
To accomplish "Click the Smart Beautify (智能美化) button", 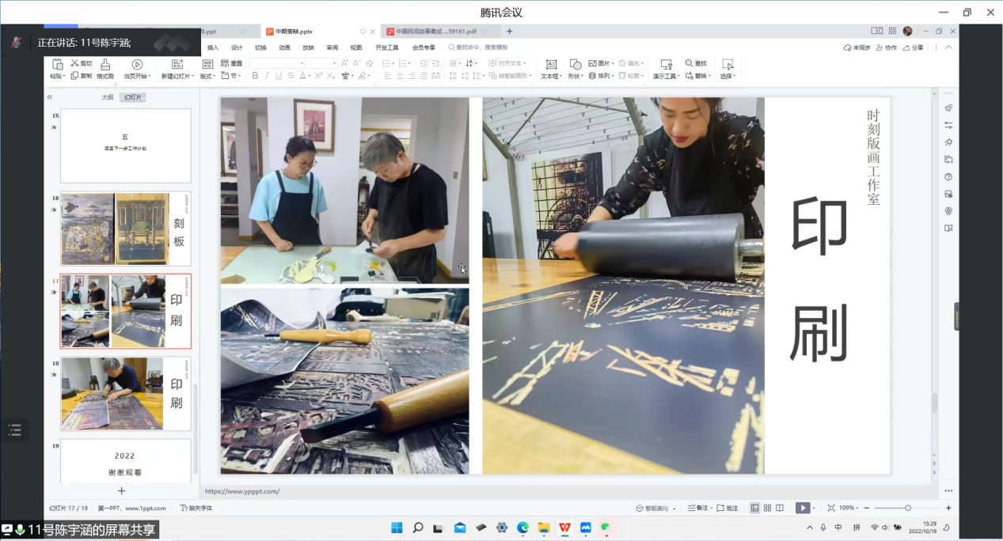I will [x=656, y=508].
